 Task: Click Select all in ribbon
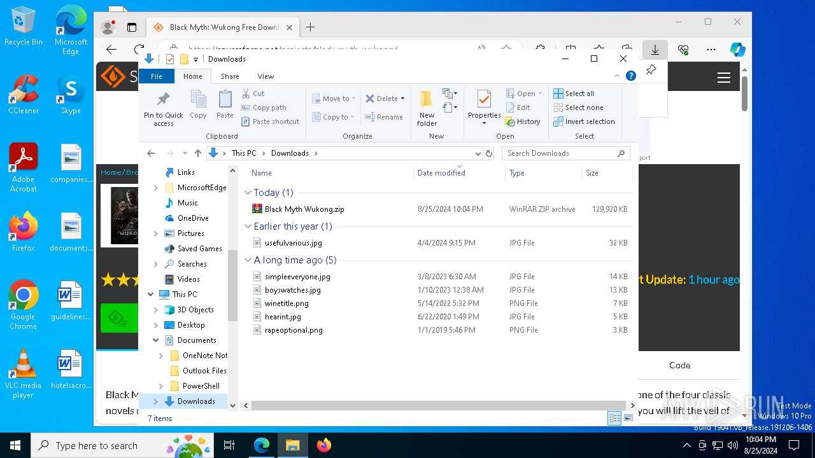[574, 94]
